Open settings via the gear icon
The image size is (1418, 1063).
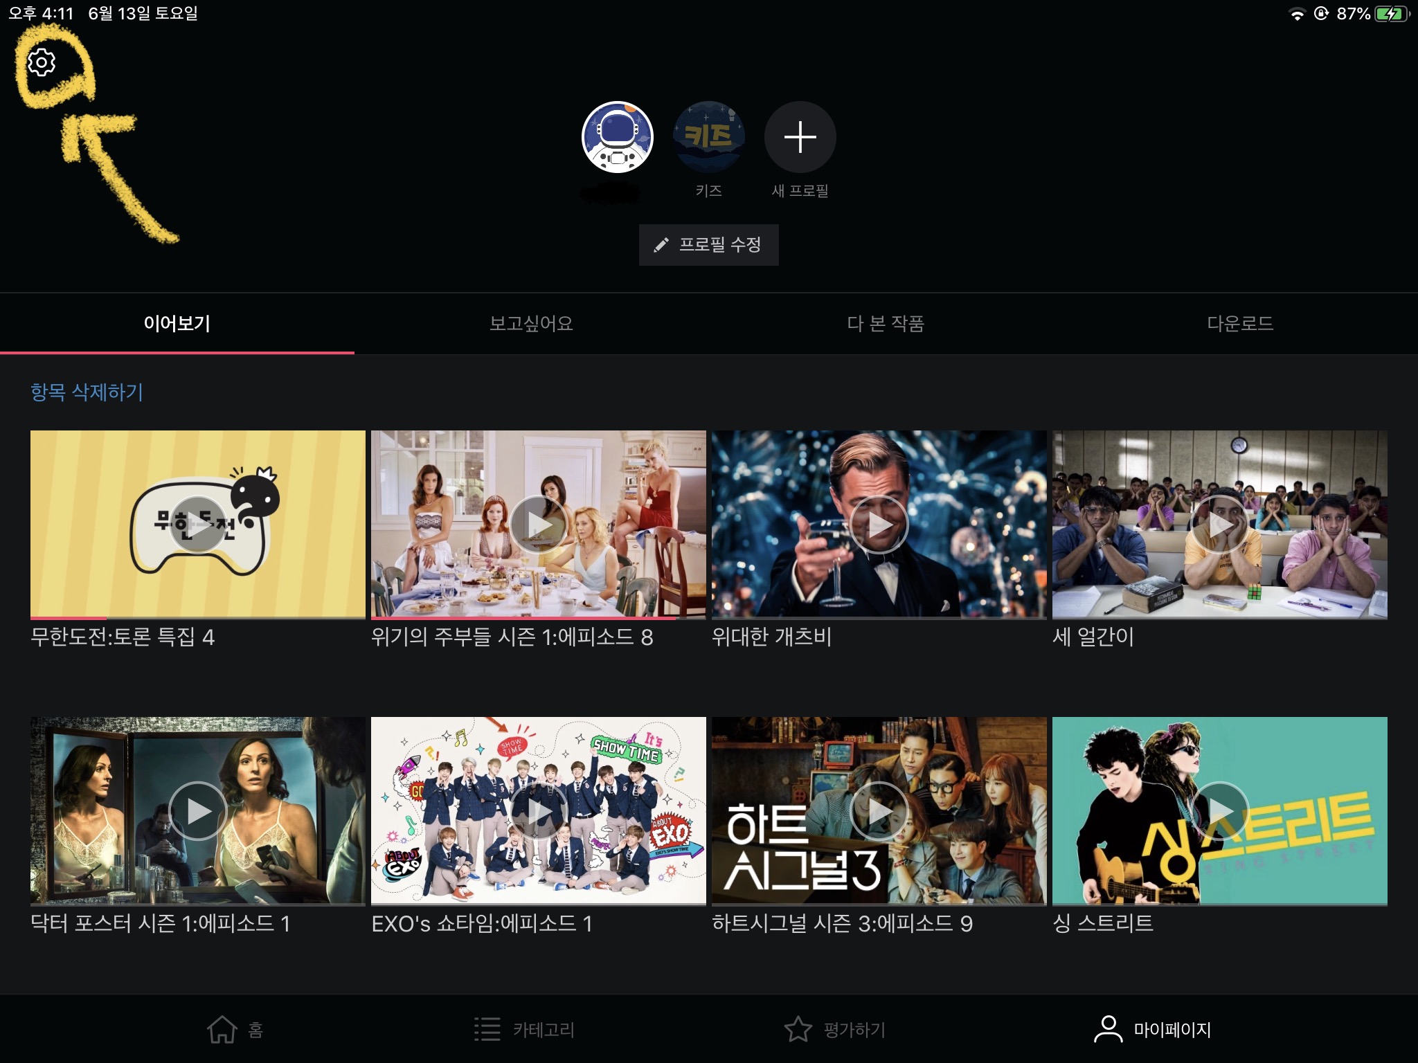click(x=42, y=62)
